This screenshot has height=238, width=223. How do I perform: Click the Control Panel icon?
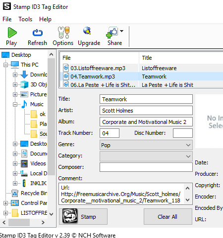15,203
